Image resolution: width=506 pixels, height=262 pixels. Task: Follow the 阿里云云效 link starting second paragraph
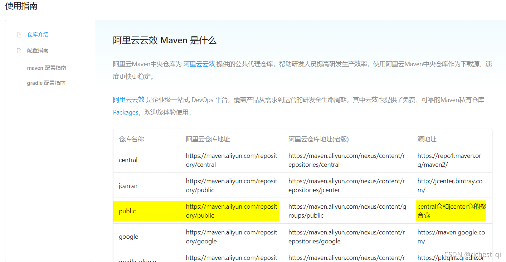click(x=129, y=100)
